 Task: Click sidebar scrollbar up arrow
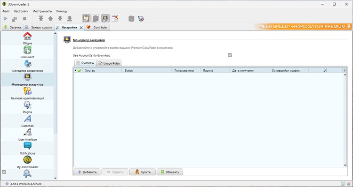(x=56, y=33)
